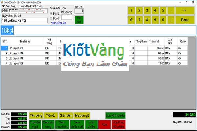Click Xem doanh thu button

click(x=62, y=124)
